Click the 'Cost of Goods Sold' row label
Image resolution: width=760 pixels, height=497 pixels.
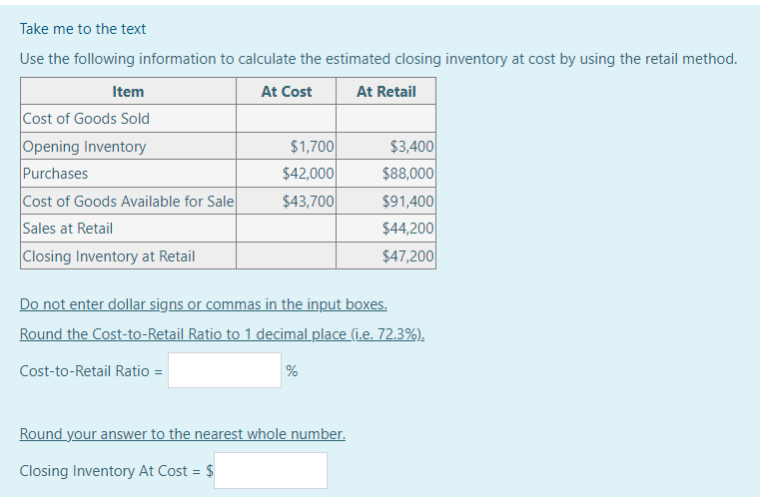86,119
